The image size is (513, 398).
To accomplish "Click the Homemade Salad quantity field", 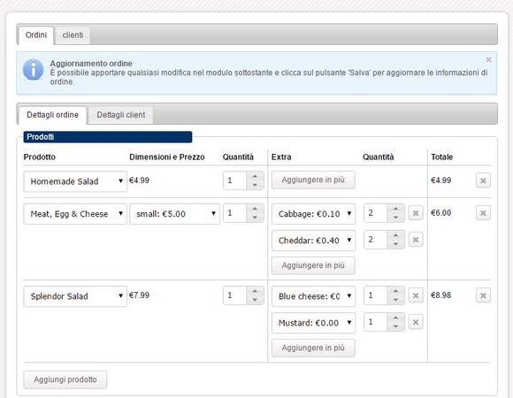I will click(x=235, y=180).
